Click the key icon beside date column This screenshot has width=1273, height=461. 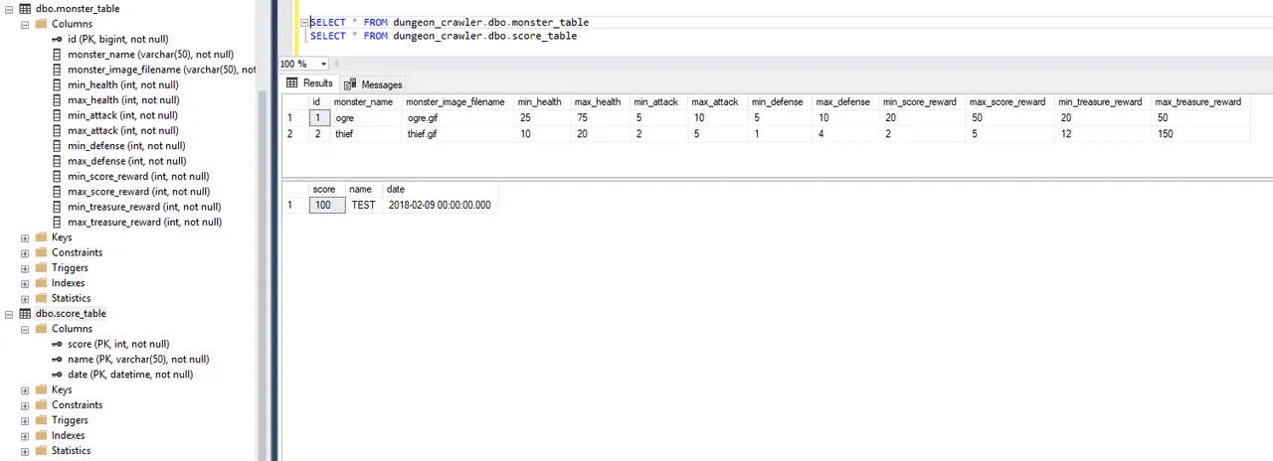(57, 375)
